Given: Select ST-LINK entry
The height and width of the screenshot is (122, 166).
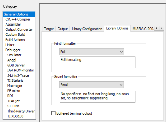Looking at the screenshot, I should click(14, 106).
